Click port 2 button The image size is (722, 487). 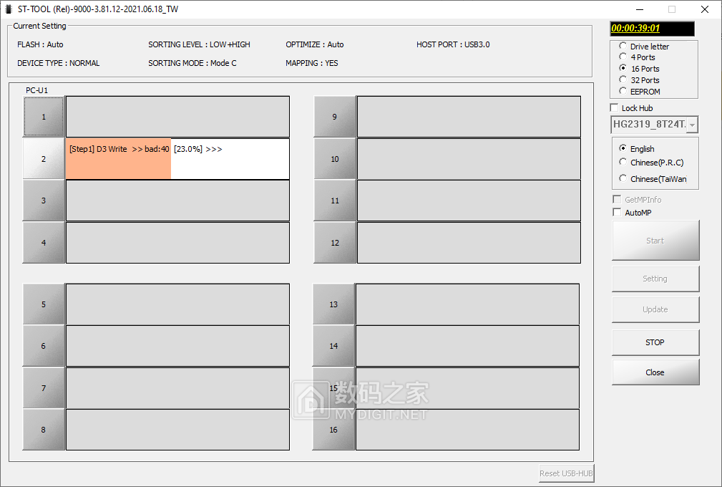(x=44, y=159)
